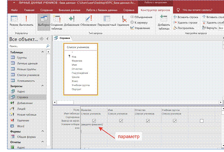Collapse the Формы group

(42, 131)
